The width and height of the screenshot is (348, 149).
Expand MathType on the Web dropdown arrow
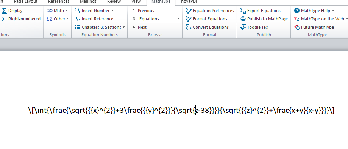click(x=347, y=19)
